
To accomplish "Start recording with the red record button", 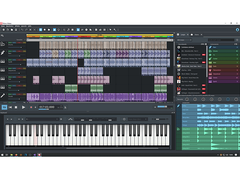I will [x=31, y=107].
